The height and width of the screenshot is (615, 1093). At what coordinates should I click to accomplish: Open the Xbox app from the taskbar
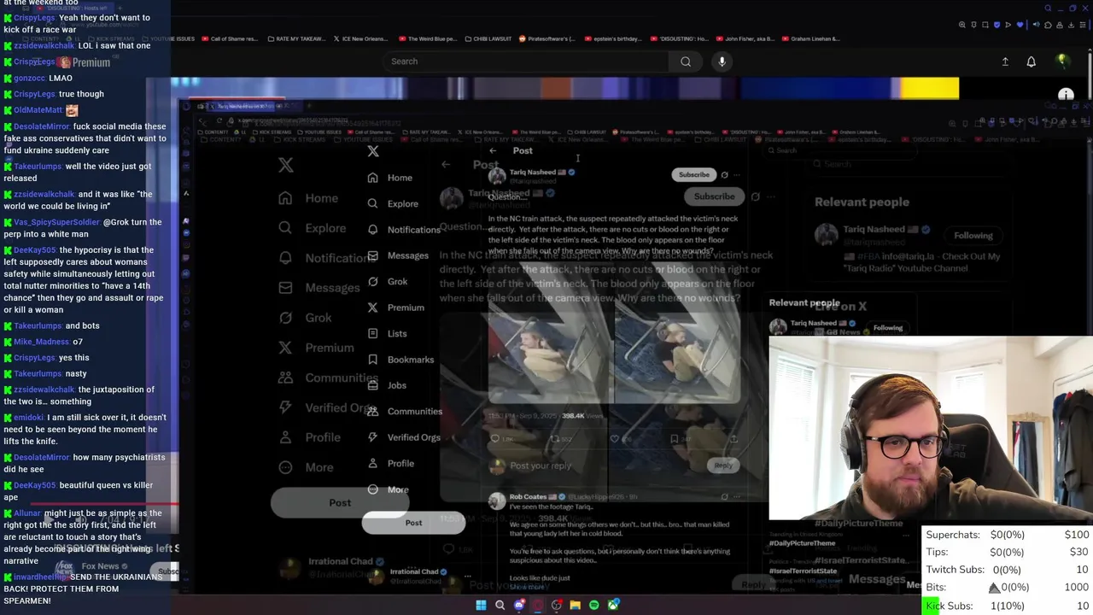click(x=613, y=605)
